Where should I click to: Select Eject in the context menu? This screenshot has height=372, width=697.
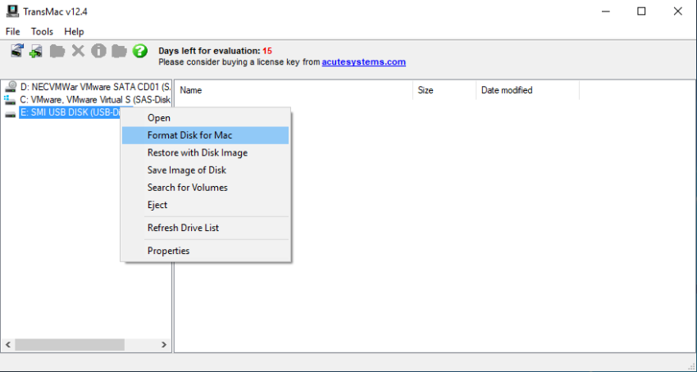coord(205,205)
